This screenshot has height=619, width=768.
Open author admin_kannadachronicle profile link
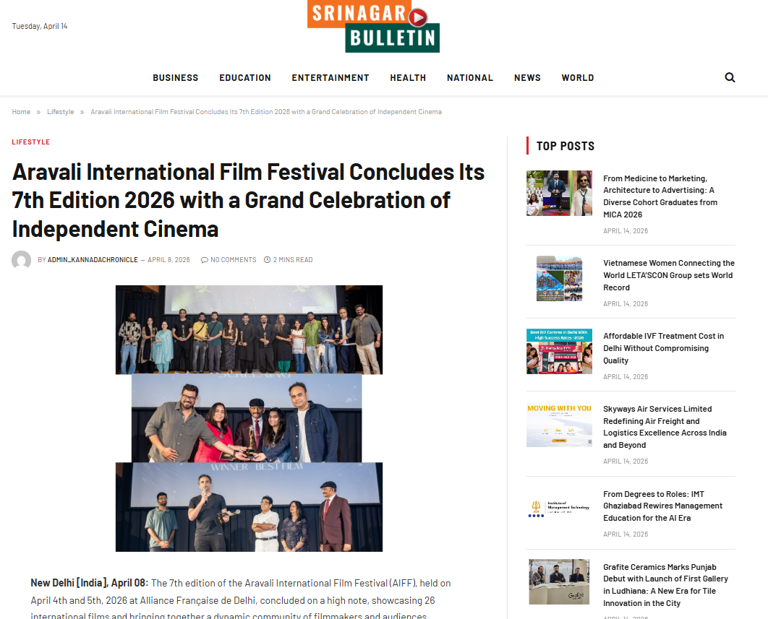tap(93, 260)
